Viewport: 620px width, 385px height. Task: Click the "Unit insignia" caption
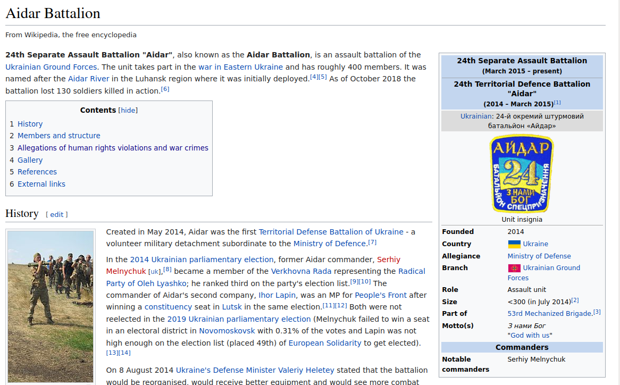click(x=522, y=220)
